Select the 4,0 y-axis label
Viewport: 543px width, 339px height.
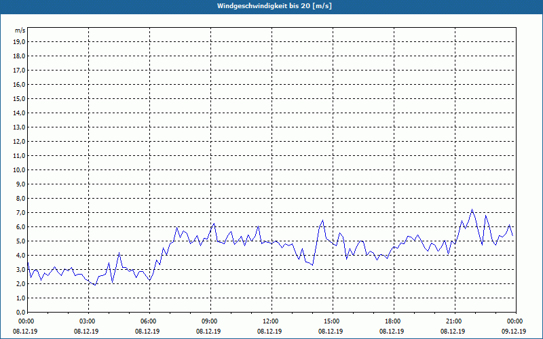tap(21, 256)
